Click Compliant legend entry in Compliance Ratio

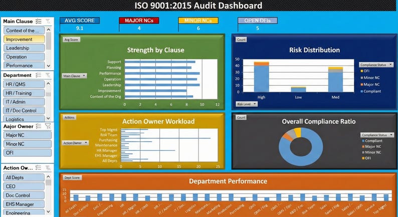coord(372,141)
